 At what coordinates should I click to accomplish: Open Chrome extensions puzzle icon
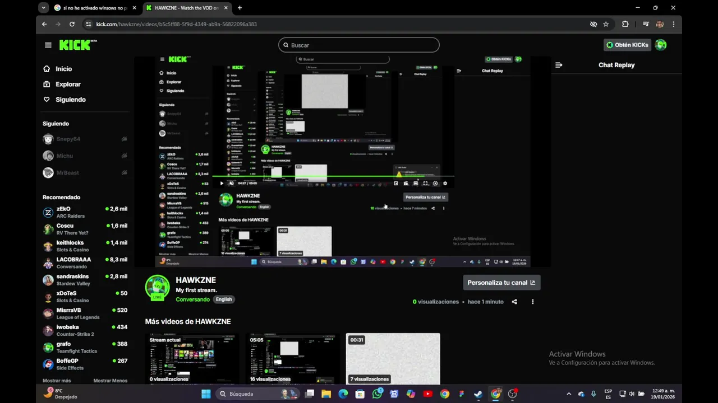tap(625, 24)
